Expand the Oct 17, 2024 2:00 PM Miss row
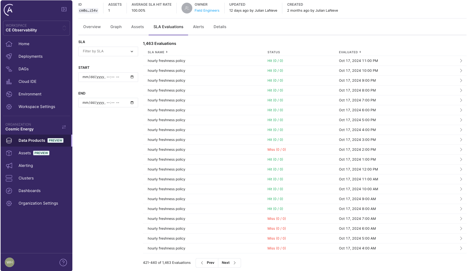Image resolution: width=471 pixels, height=271 pixels. click(x=461, y=150)
